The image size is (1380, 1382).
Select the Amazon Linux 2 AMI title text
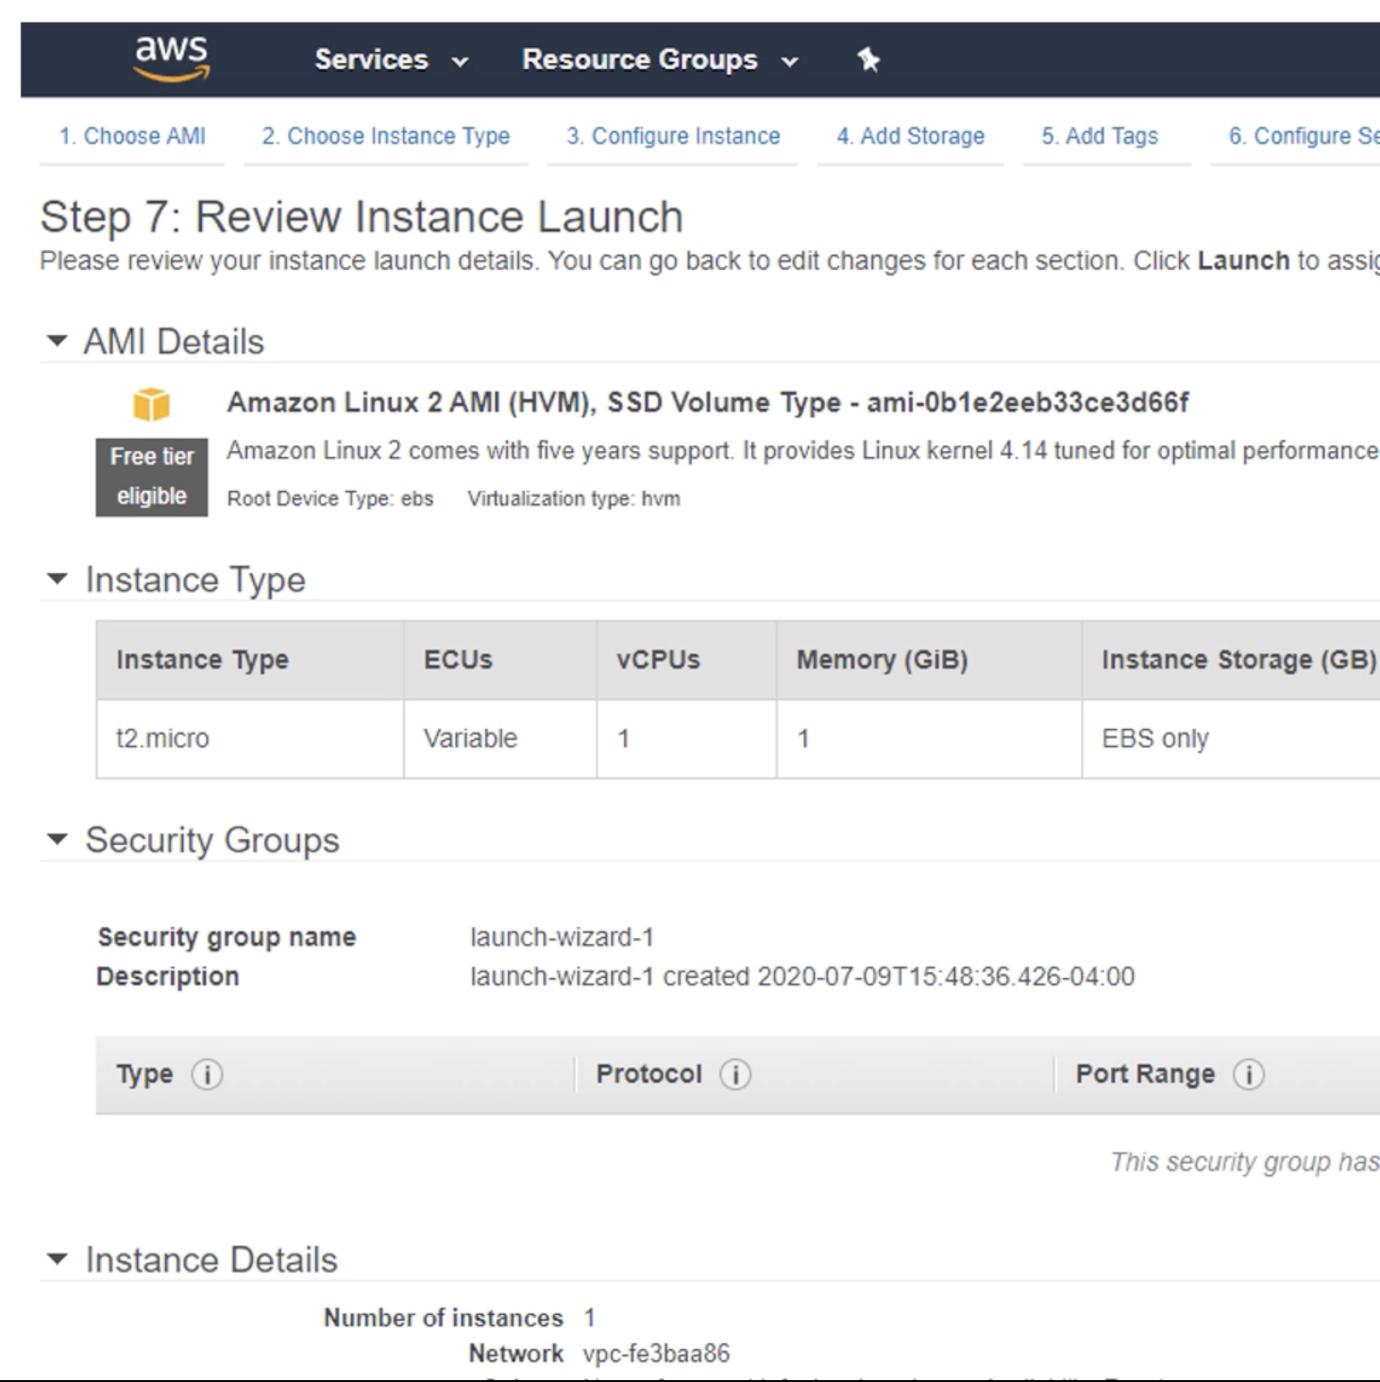[x=707, y=402]
